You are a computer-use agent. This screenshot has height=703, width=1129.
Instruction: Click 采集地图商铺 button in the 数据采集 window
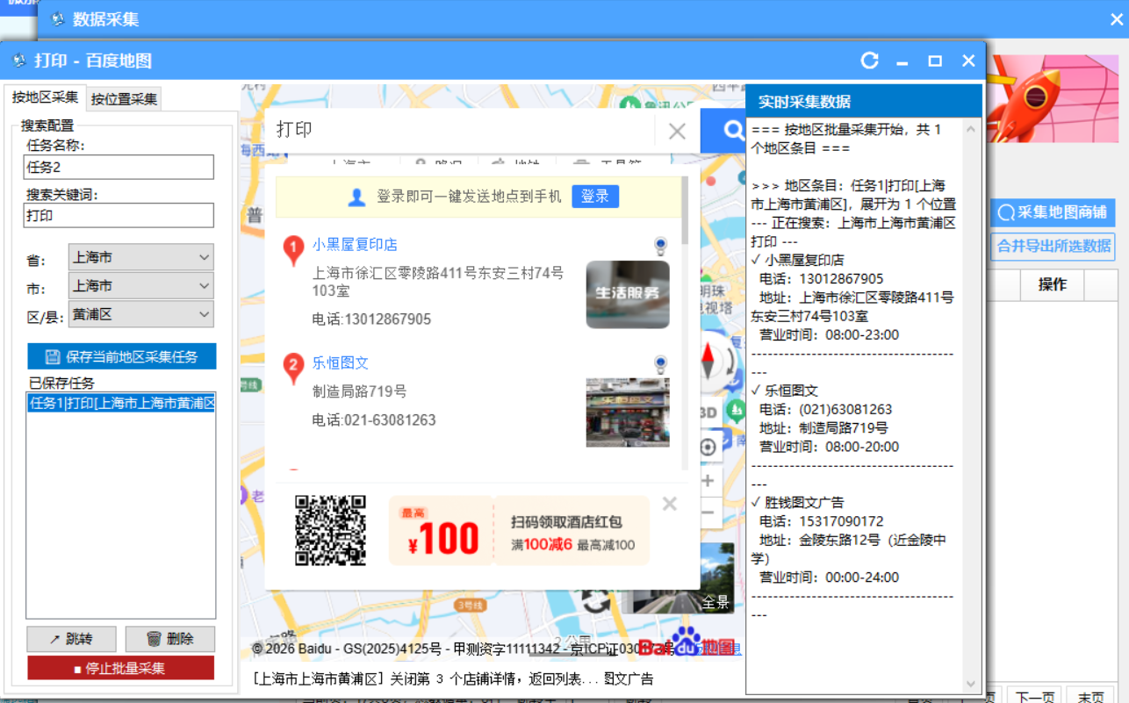pyautogui.click(x=1053, y=212)
